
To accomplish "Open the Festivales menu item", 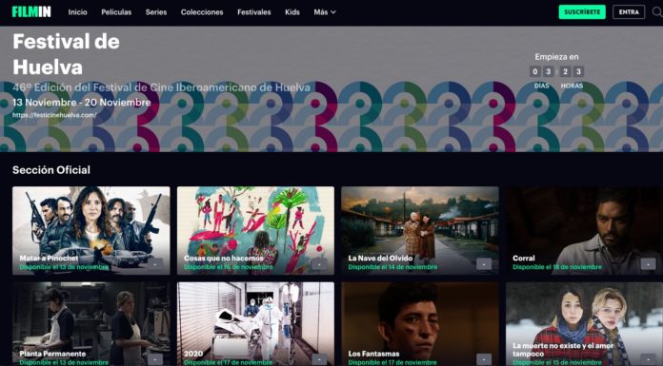I will pyautogui.click(x=254, y=12).
